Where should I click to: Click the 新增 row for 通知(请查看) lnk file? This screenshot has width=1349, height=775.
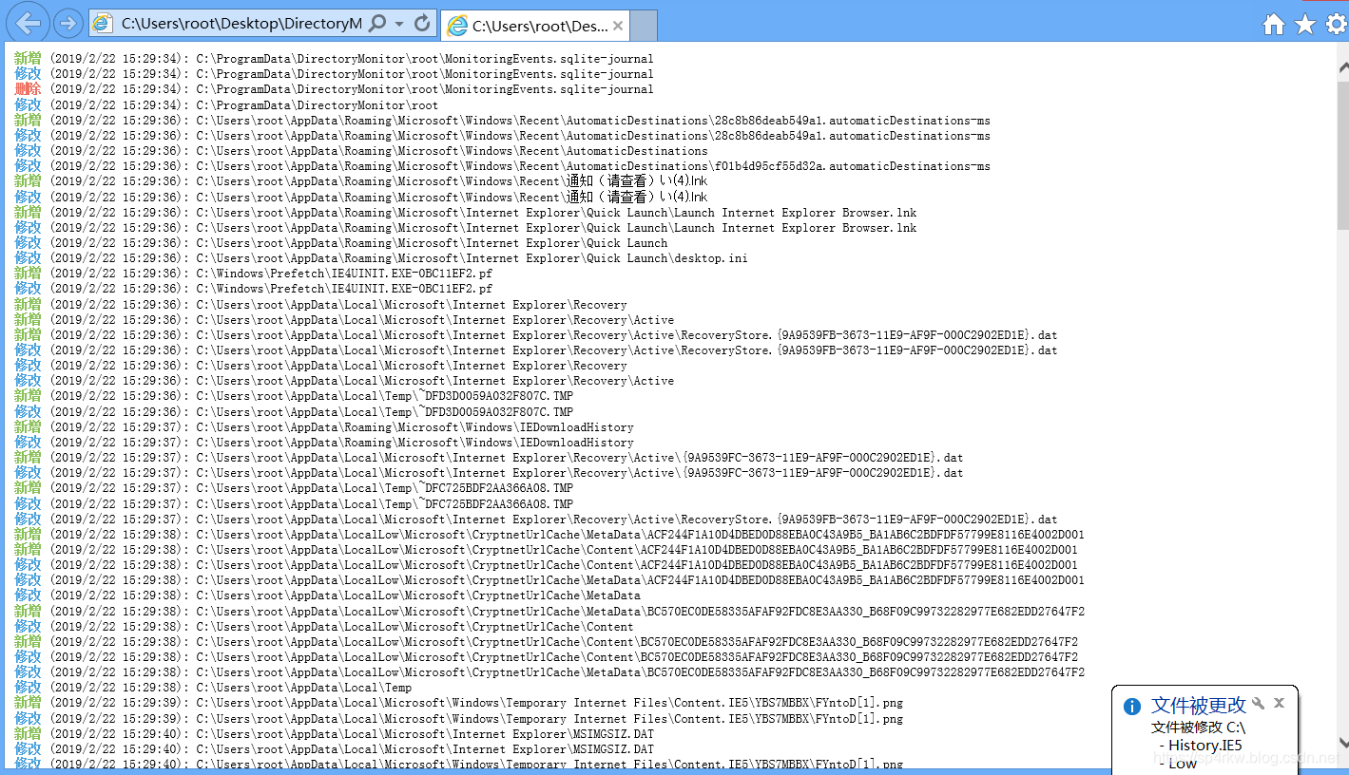click(x=361, y=181)
